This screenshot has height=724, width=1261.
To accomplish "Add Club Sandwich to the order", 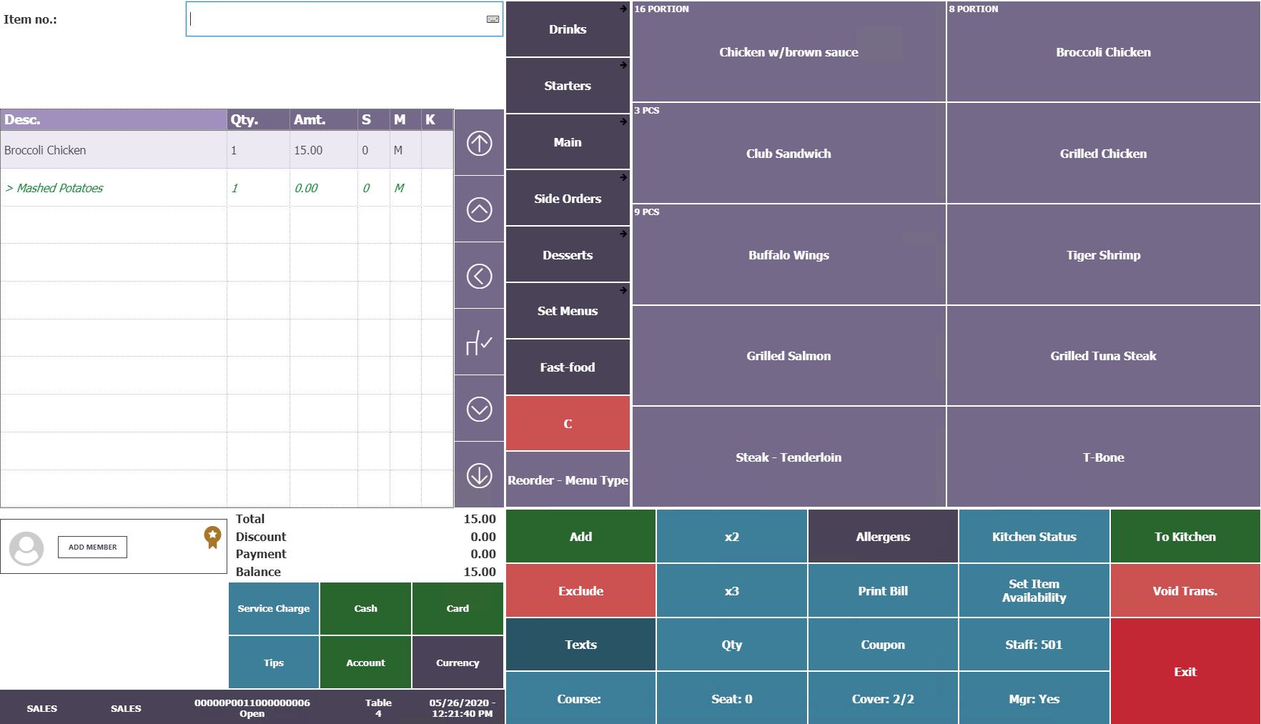I will pos(788,154).
